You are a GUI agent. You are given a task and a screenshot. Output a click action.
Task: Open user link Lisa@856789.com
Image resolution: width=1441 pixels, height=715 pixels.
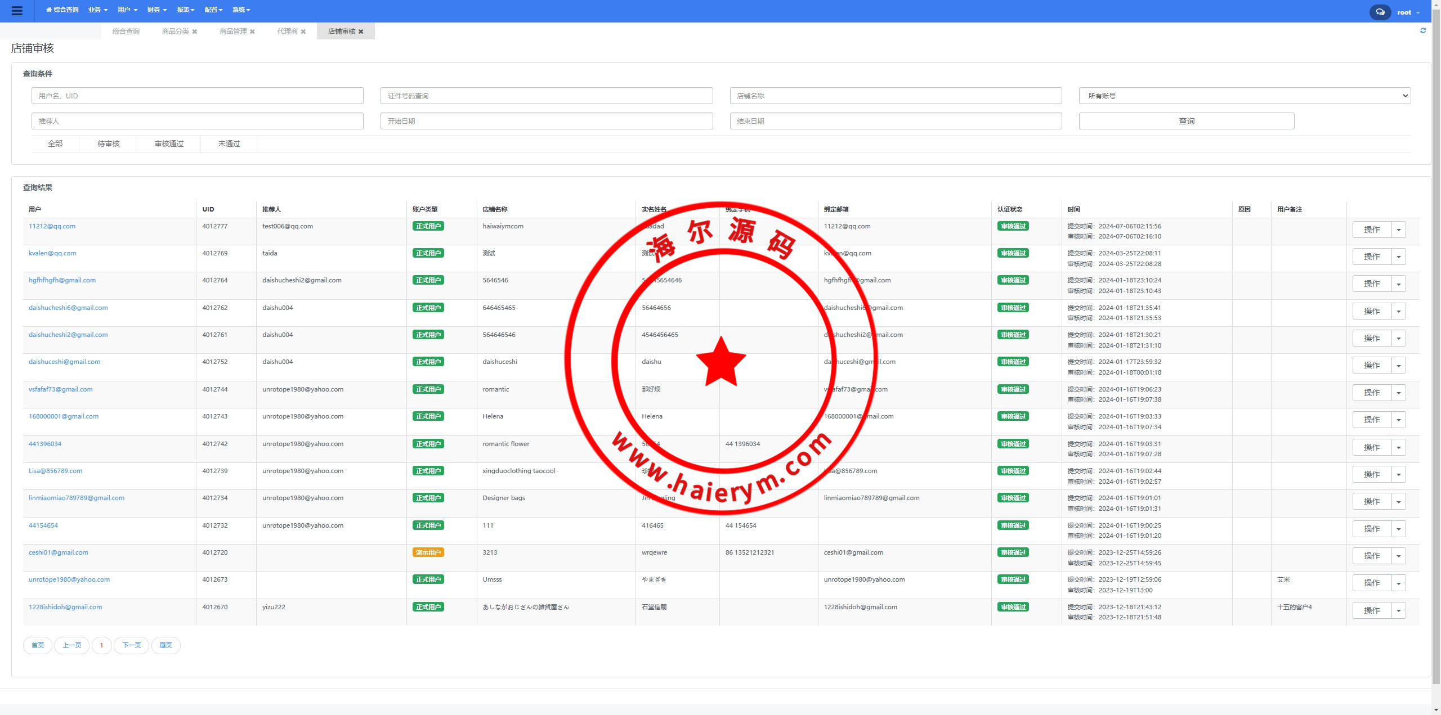click(55, 471)
